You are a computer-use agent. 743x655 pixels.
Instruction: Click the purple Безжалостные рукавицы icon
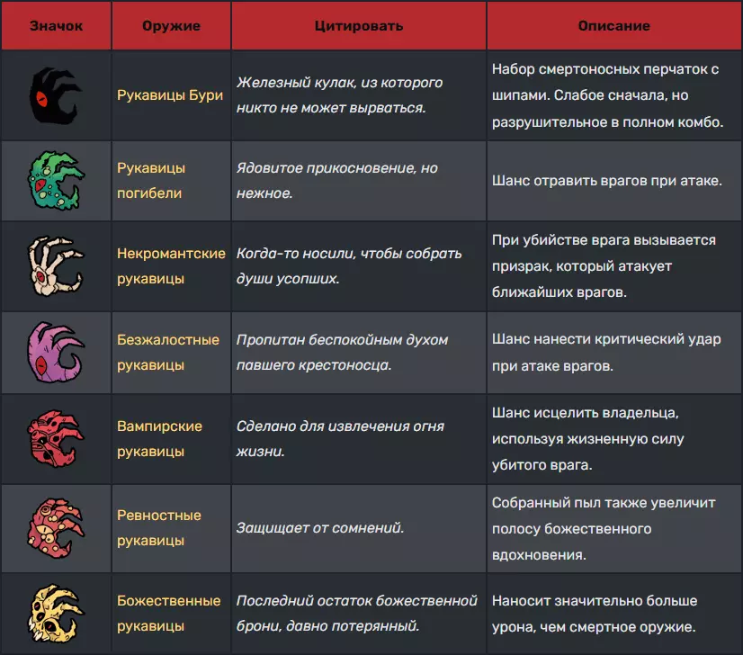click(x=56, y=352)
